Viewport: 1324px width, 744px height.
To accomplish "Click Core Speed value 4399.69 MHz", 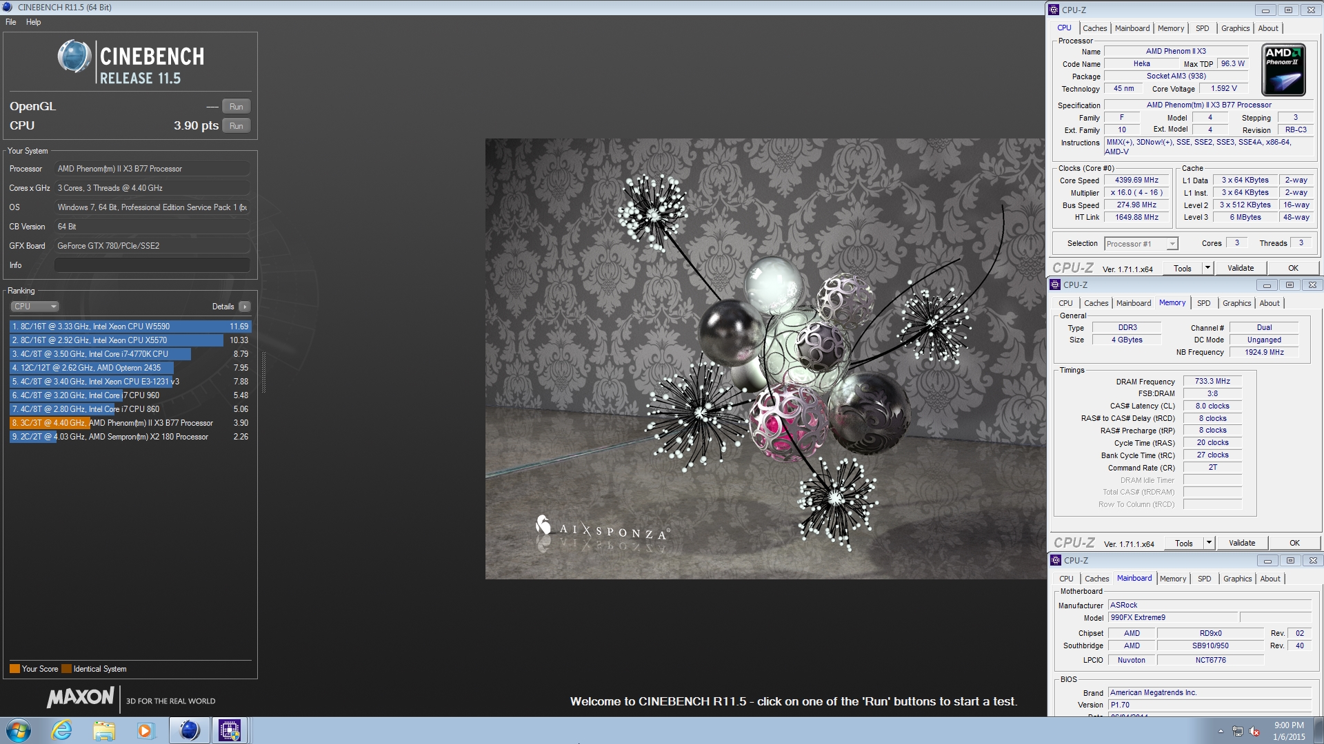I will pyautogui.click(x=1136, y=180).
